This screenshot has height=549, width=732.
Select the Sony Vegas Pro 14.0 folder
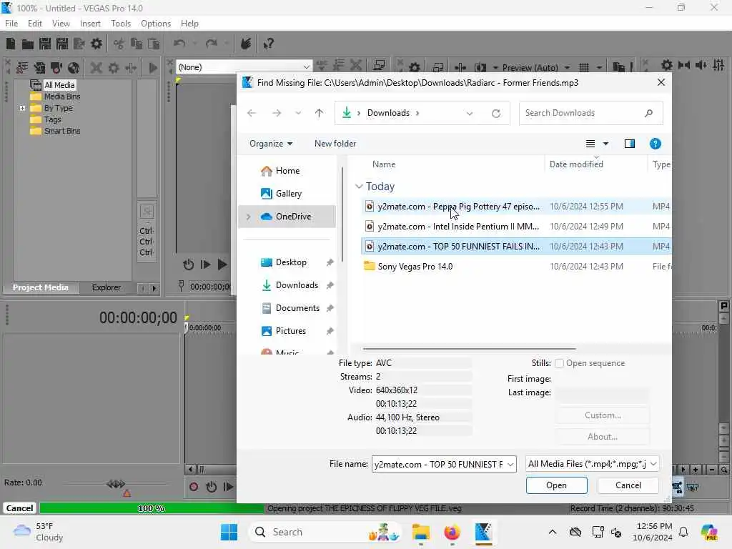coord(515,267)
